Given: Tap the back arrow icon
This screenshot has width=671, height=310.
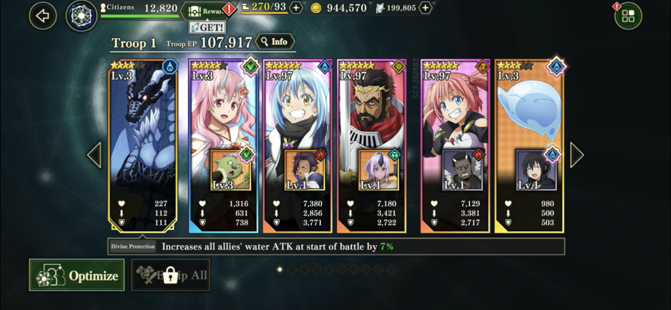Looking at the screenshot, I should point(43,16).
